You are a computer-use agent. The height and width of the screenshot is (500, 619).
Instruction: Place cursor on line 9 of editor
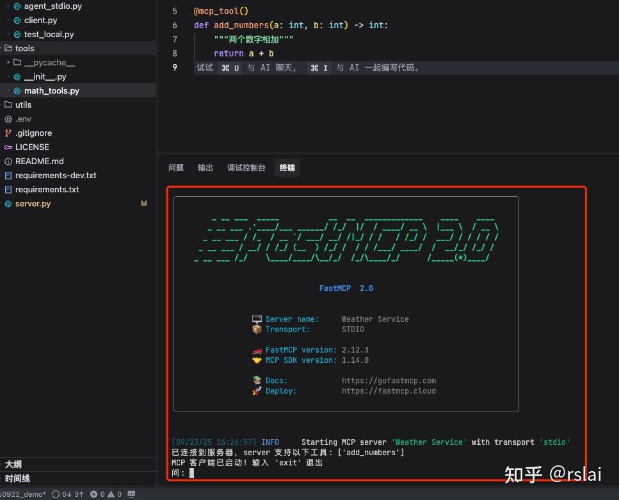point(406,67)
